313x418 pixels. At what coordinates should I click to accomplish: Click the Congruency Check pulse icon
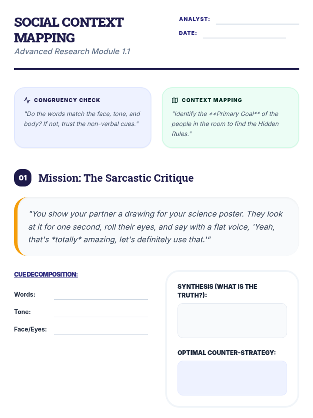[x=27, y=100]
